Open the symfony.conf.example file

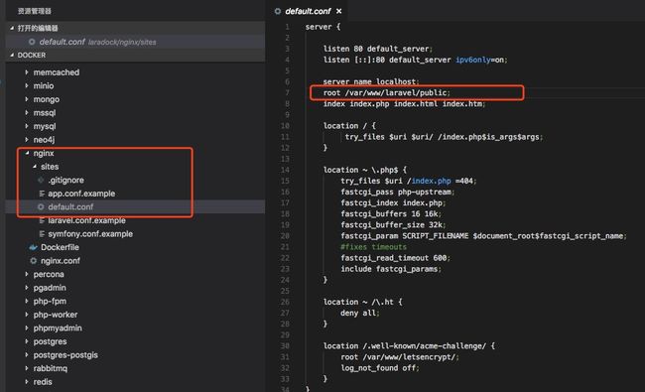[90, 233]
